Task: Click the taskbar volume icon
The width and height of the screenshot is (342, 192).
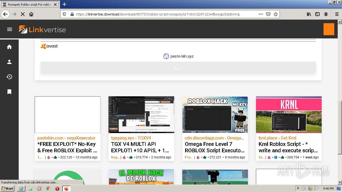Action: 304,189
